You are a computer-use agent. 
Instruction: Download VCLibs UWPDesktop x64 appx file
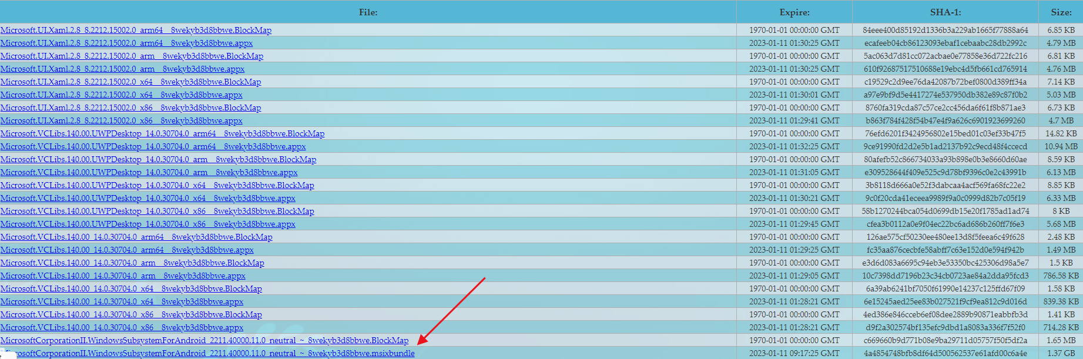[x=147, y=198]
